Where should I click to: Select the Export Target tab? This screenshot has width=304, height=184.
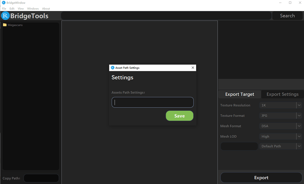click(240, 94)
